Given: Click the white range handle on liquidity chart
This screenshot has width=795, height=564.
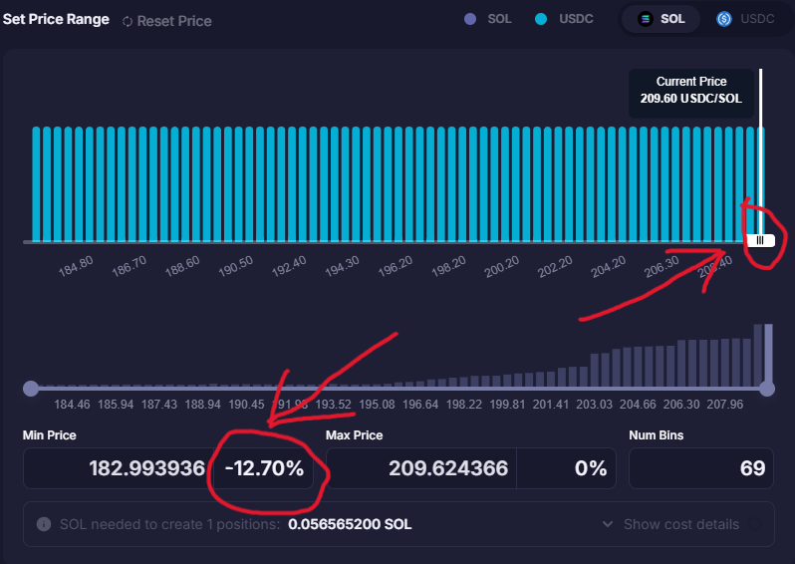Looking at the screenshot, I should [760, 240].
